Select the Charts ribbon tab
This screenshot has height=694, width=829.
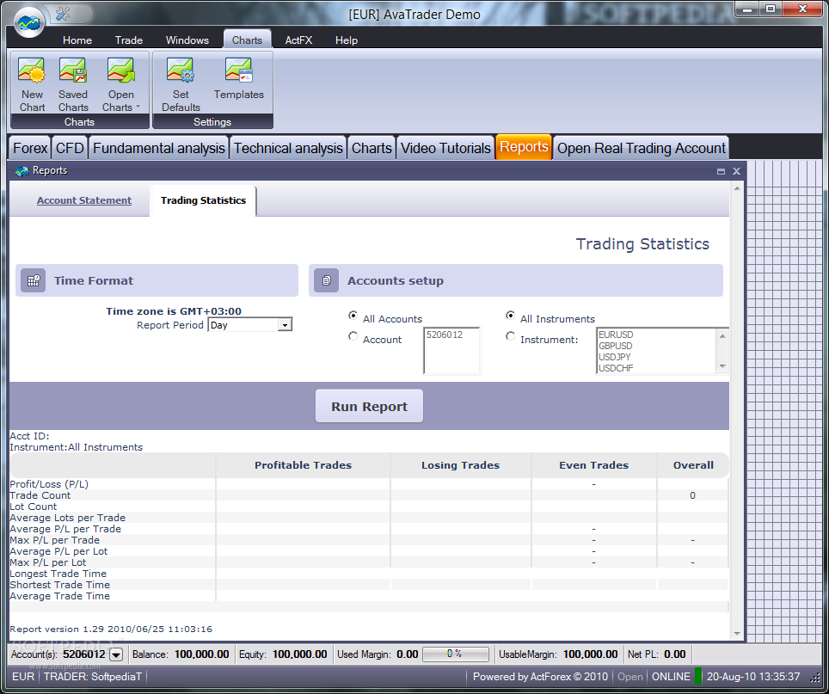pyautogui.click(x=247, y=40)
